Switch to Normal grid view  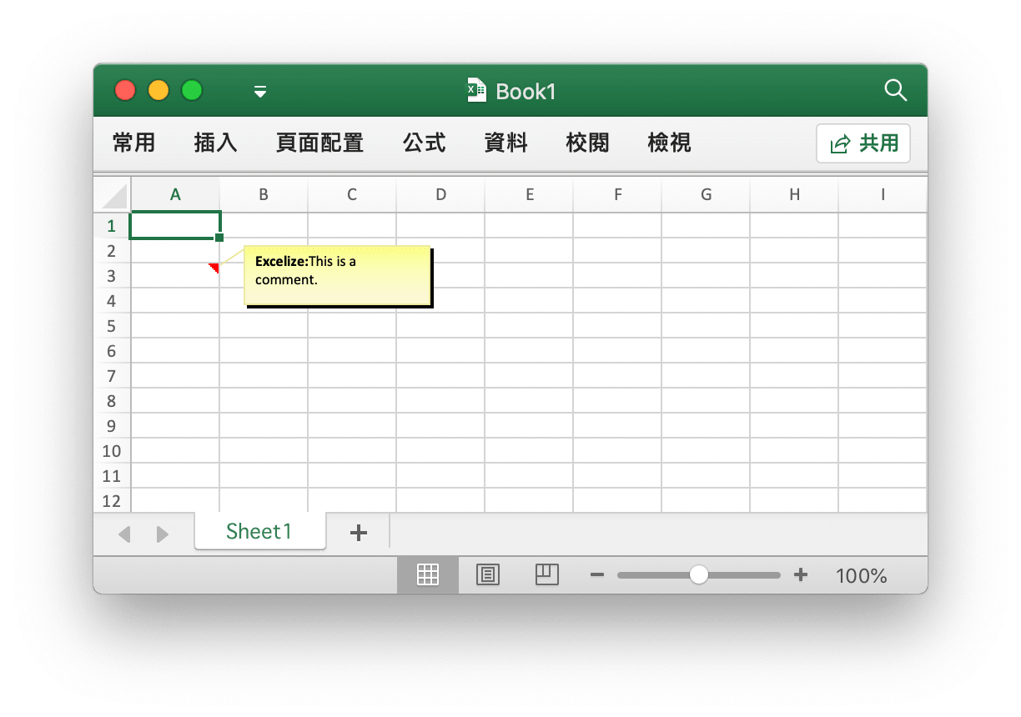[x=428, y=574]
